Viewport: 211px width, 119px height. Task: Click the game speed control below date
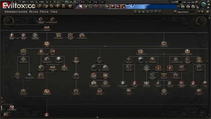188,6
